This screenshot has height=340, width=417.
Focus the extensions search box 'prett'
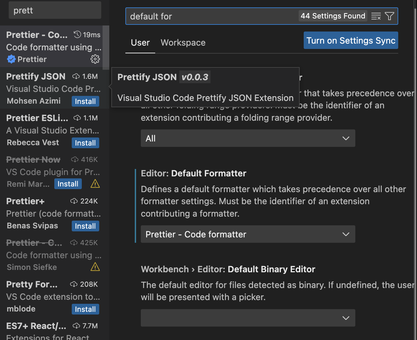click(x=55, y=10)
